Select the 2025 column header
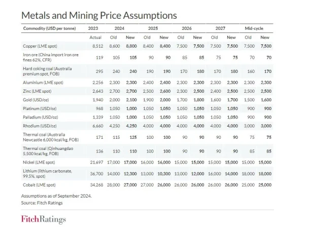The image size is (310, 228). click(x=154, y=28)
